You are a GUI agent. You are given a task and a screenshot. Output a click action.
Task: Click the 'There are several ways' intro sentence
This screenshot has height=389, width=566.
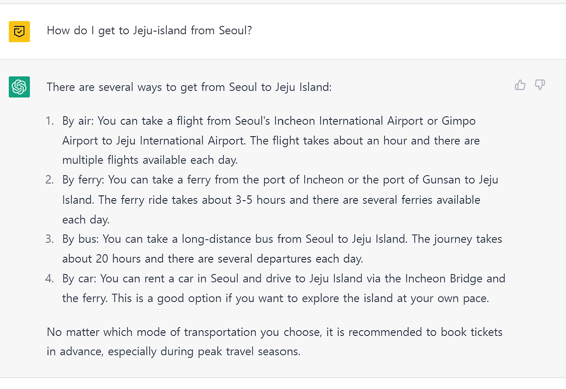pos(189,87)
